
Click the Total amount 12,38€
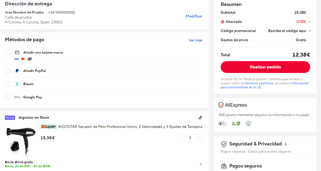[x=301, y=55]
